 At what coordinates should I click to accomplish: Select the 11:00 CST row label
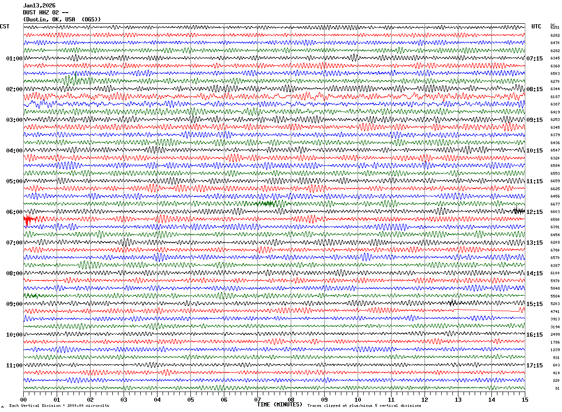tap(14, 365)
